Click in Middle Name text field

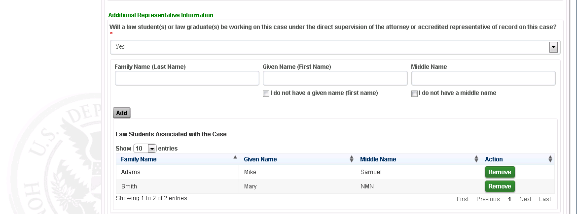[483, 78]
